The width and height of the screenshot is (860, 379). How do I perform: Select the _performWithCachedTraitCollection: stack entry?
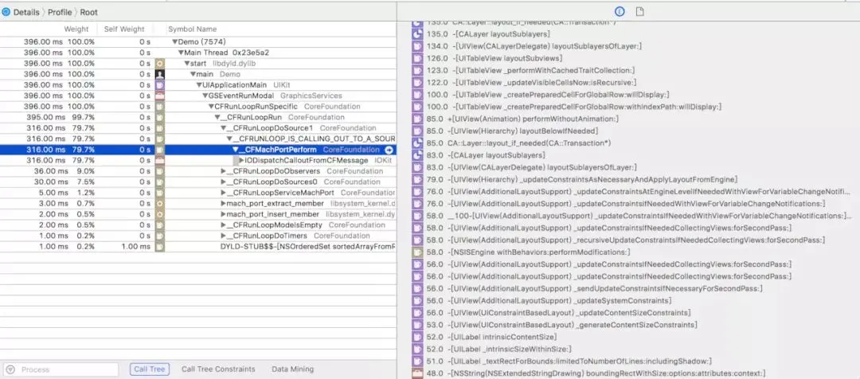tap(530, 70)
